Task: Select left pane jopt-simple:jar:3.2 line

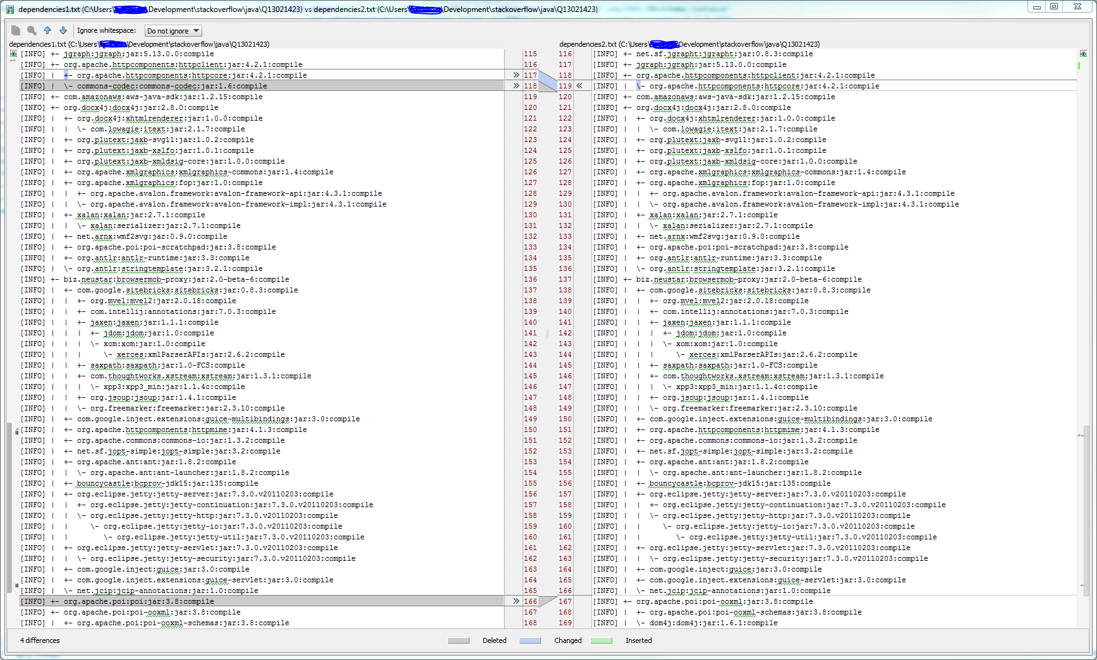Action: (x=262, y=451)
